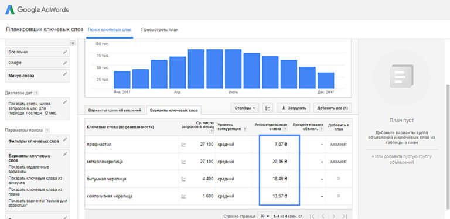Click the 'Янв. 2017' chart bar

122,80
